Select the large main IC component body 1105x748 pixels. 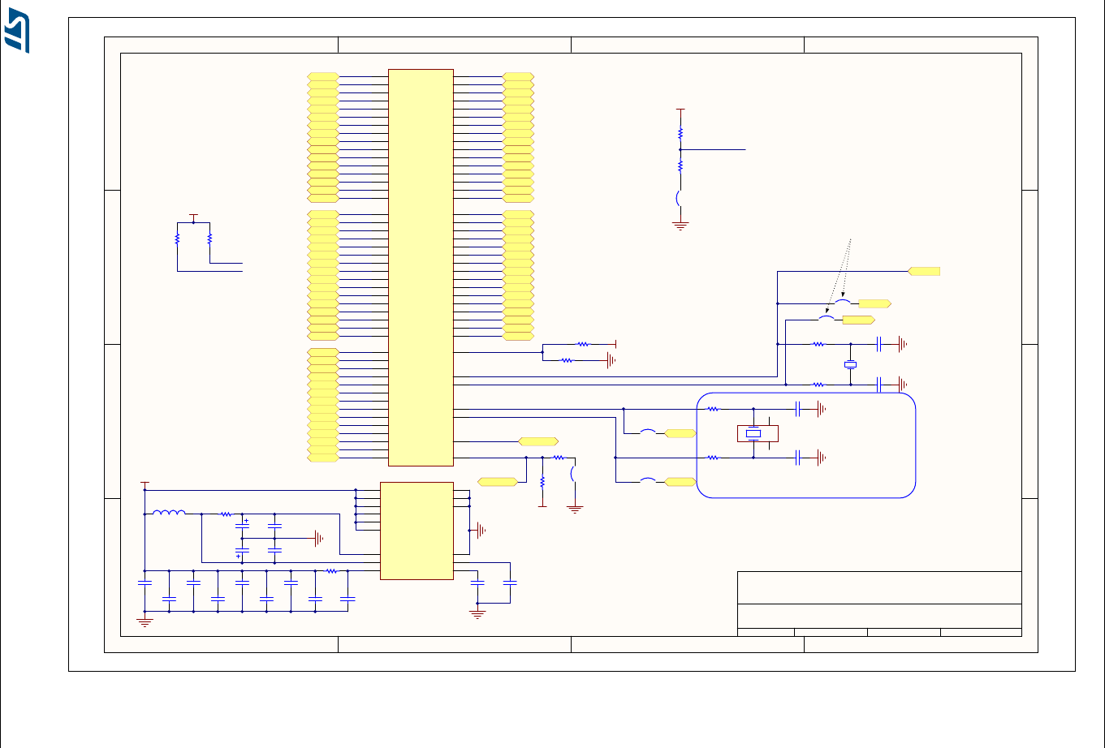421,268
